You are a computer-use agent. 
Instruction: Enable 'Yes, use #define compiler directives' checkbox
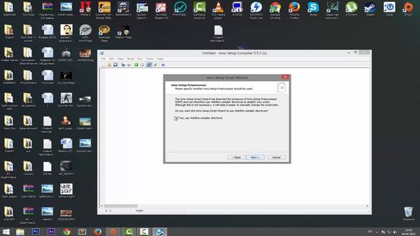(x=177, y=118)
